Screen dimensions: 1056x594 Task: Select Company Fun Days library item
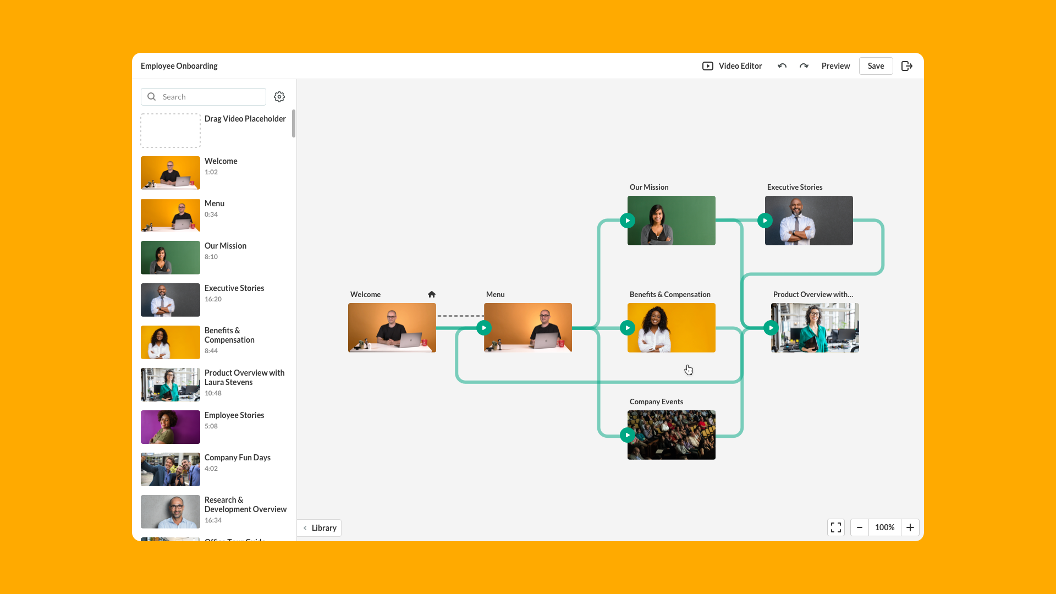237,458
